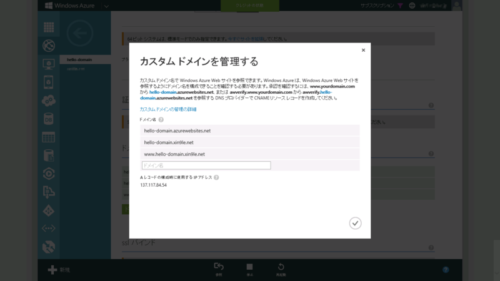Open Service Bus download-arrow icon in sidebar
This screenshot has width=500, height=281.
[x=49, y=192]
